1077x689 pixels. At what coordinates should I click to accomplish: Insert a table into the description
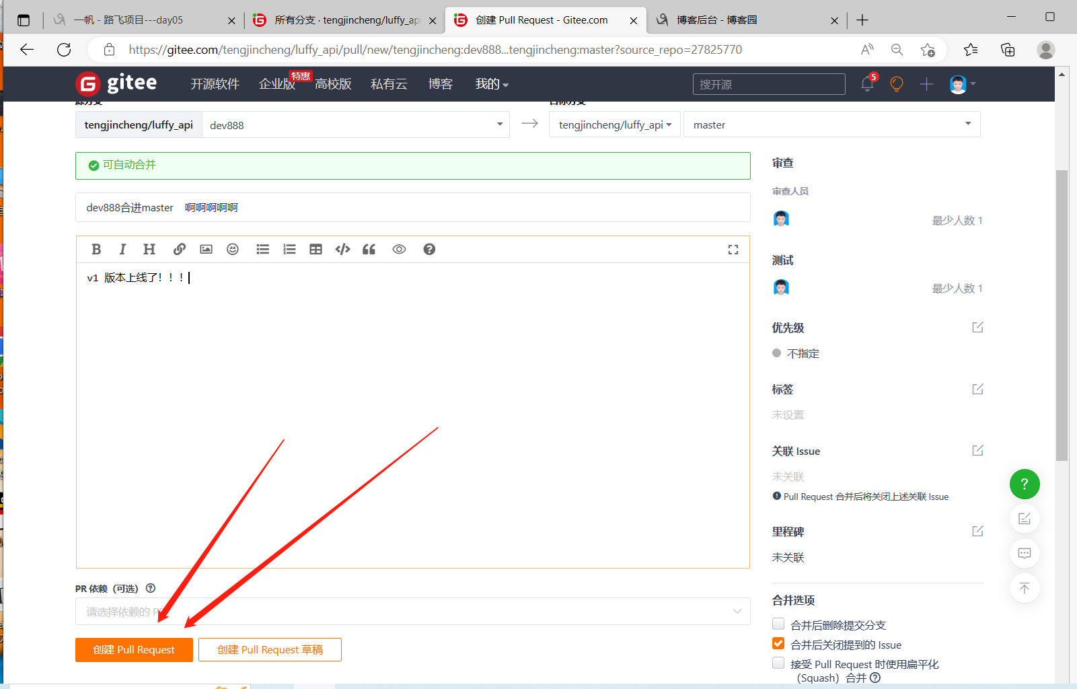[315, 250]
